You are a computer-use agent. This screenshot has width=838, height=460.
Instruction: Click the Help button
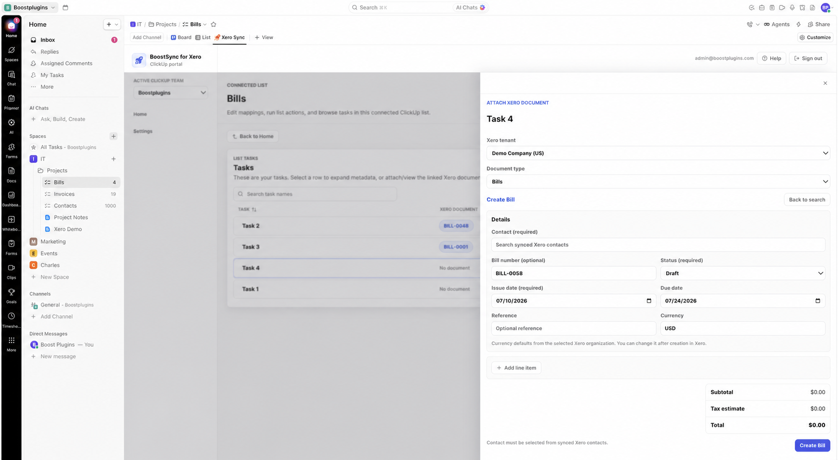coord(772,58)
